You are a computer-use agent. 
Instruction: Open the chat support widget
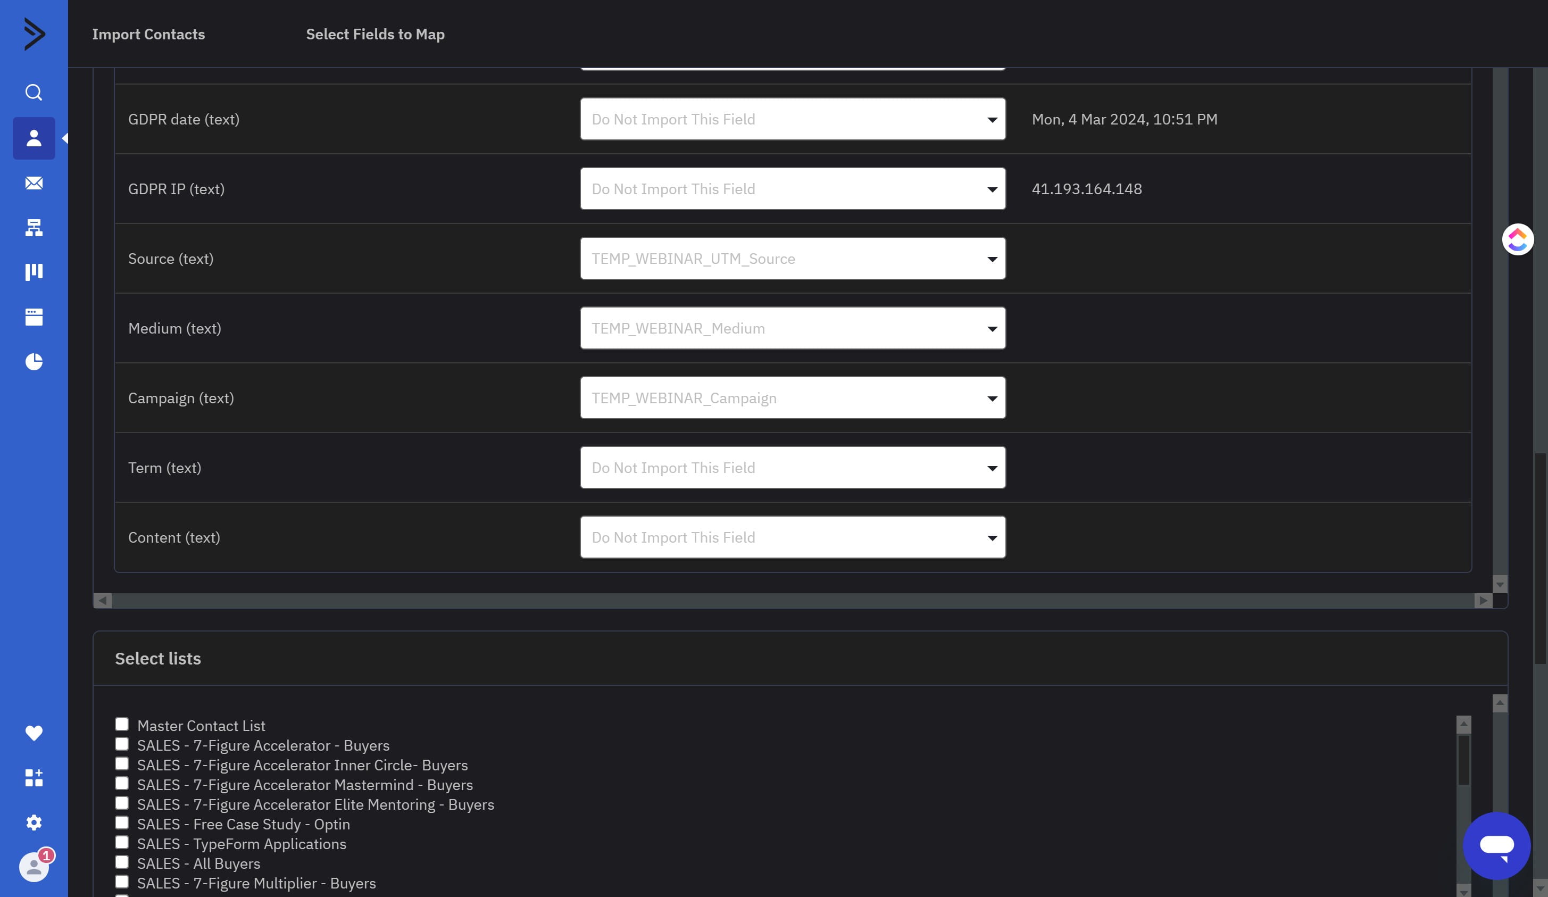1497,846
